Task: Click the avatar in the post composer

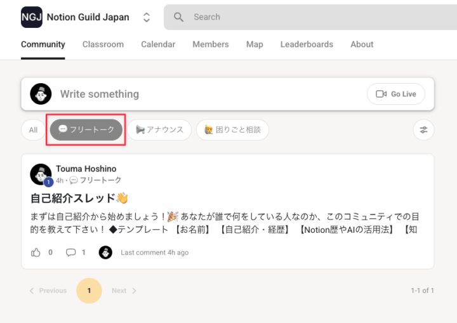Action: point(41,94)
